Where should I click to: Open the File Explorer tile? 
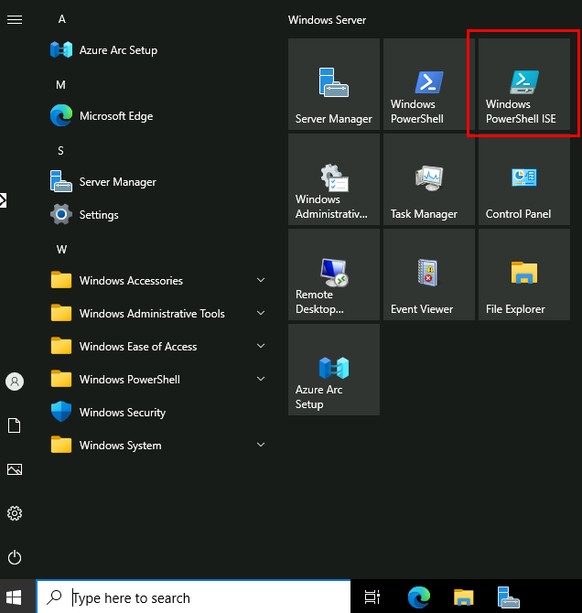pos(523,274)
